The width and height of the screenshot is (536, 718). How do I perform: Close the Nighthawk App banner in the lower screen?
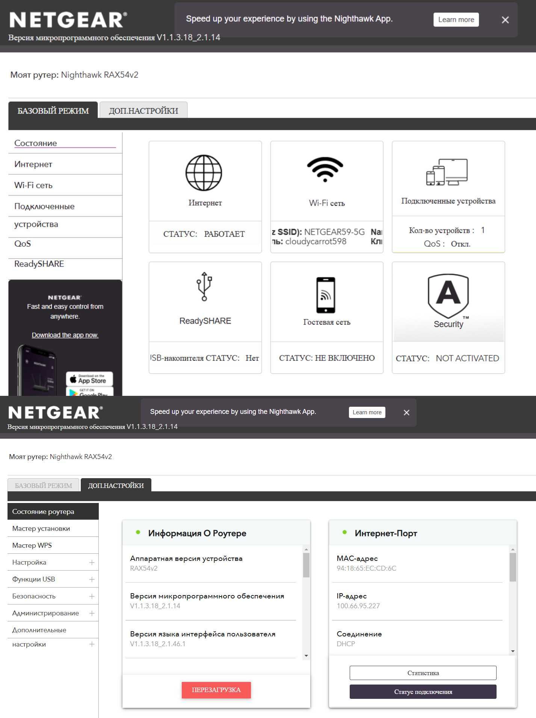coord(406,412)
